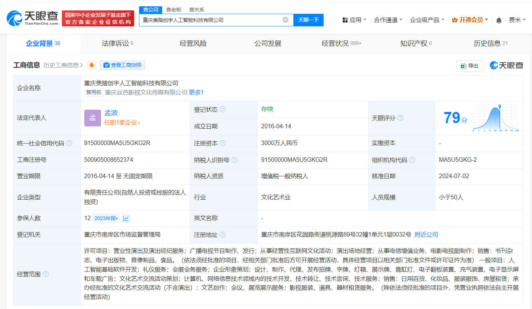Switch to 法律诉讼 tab
The height and width of the screenshot is (309, 532).
click(118, 44)
